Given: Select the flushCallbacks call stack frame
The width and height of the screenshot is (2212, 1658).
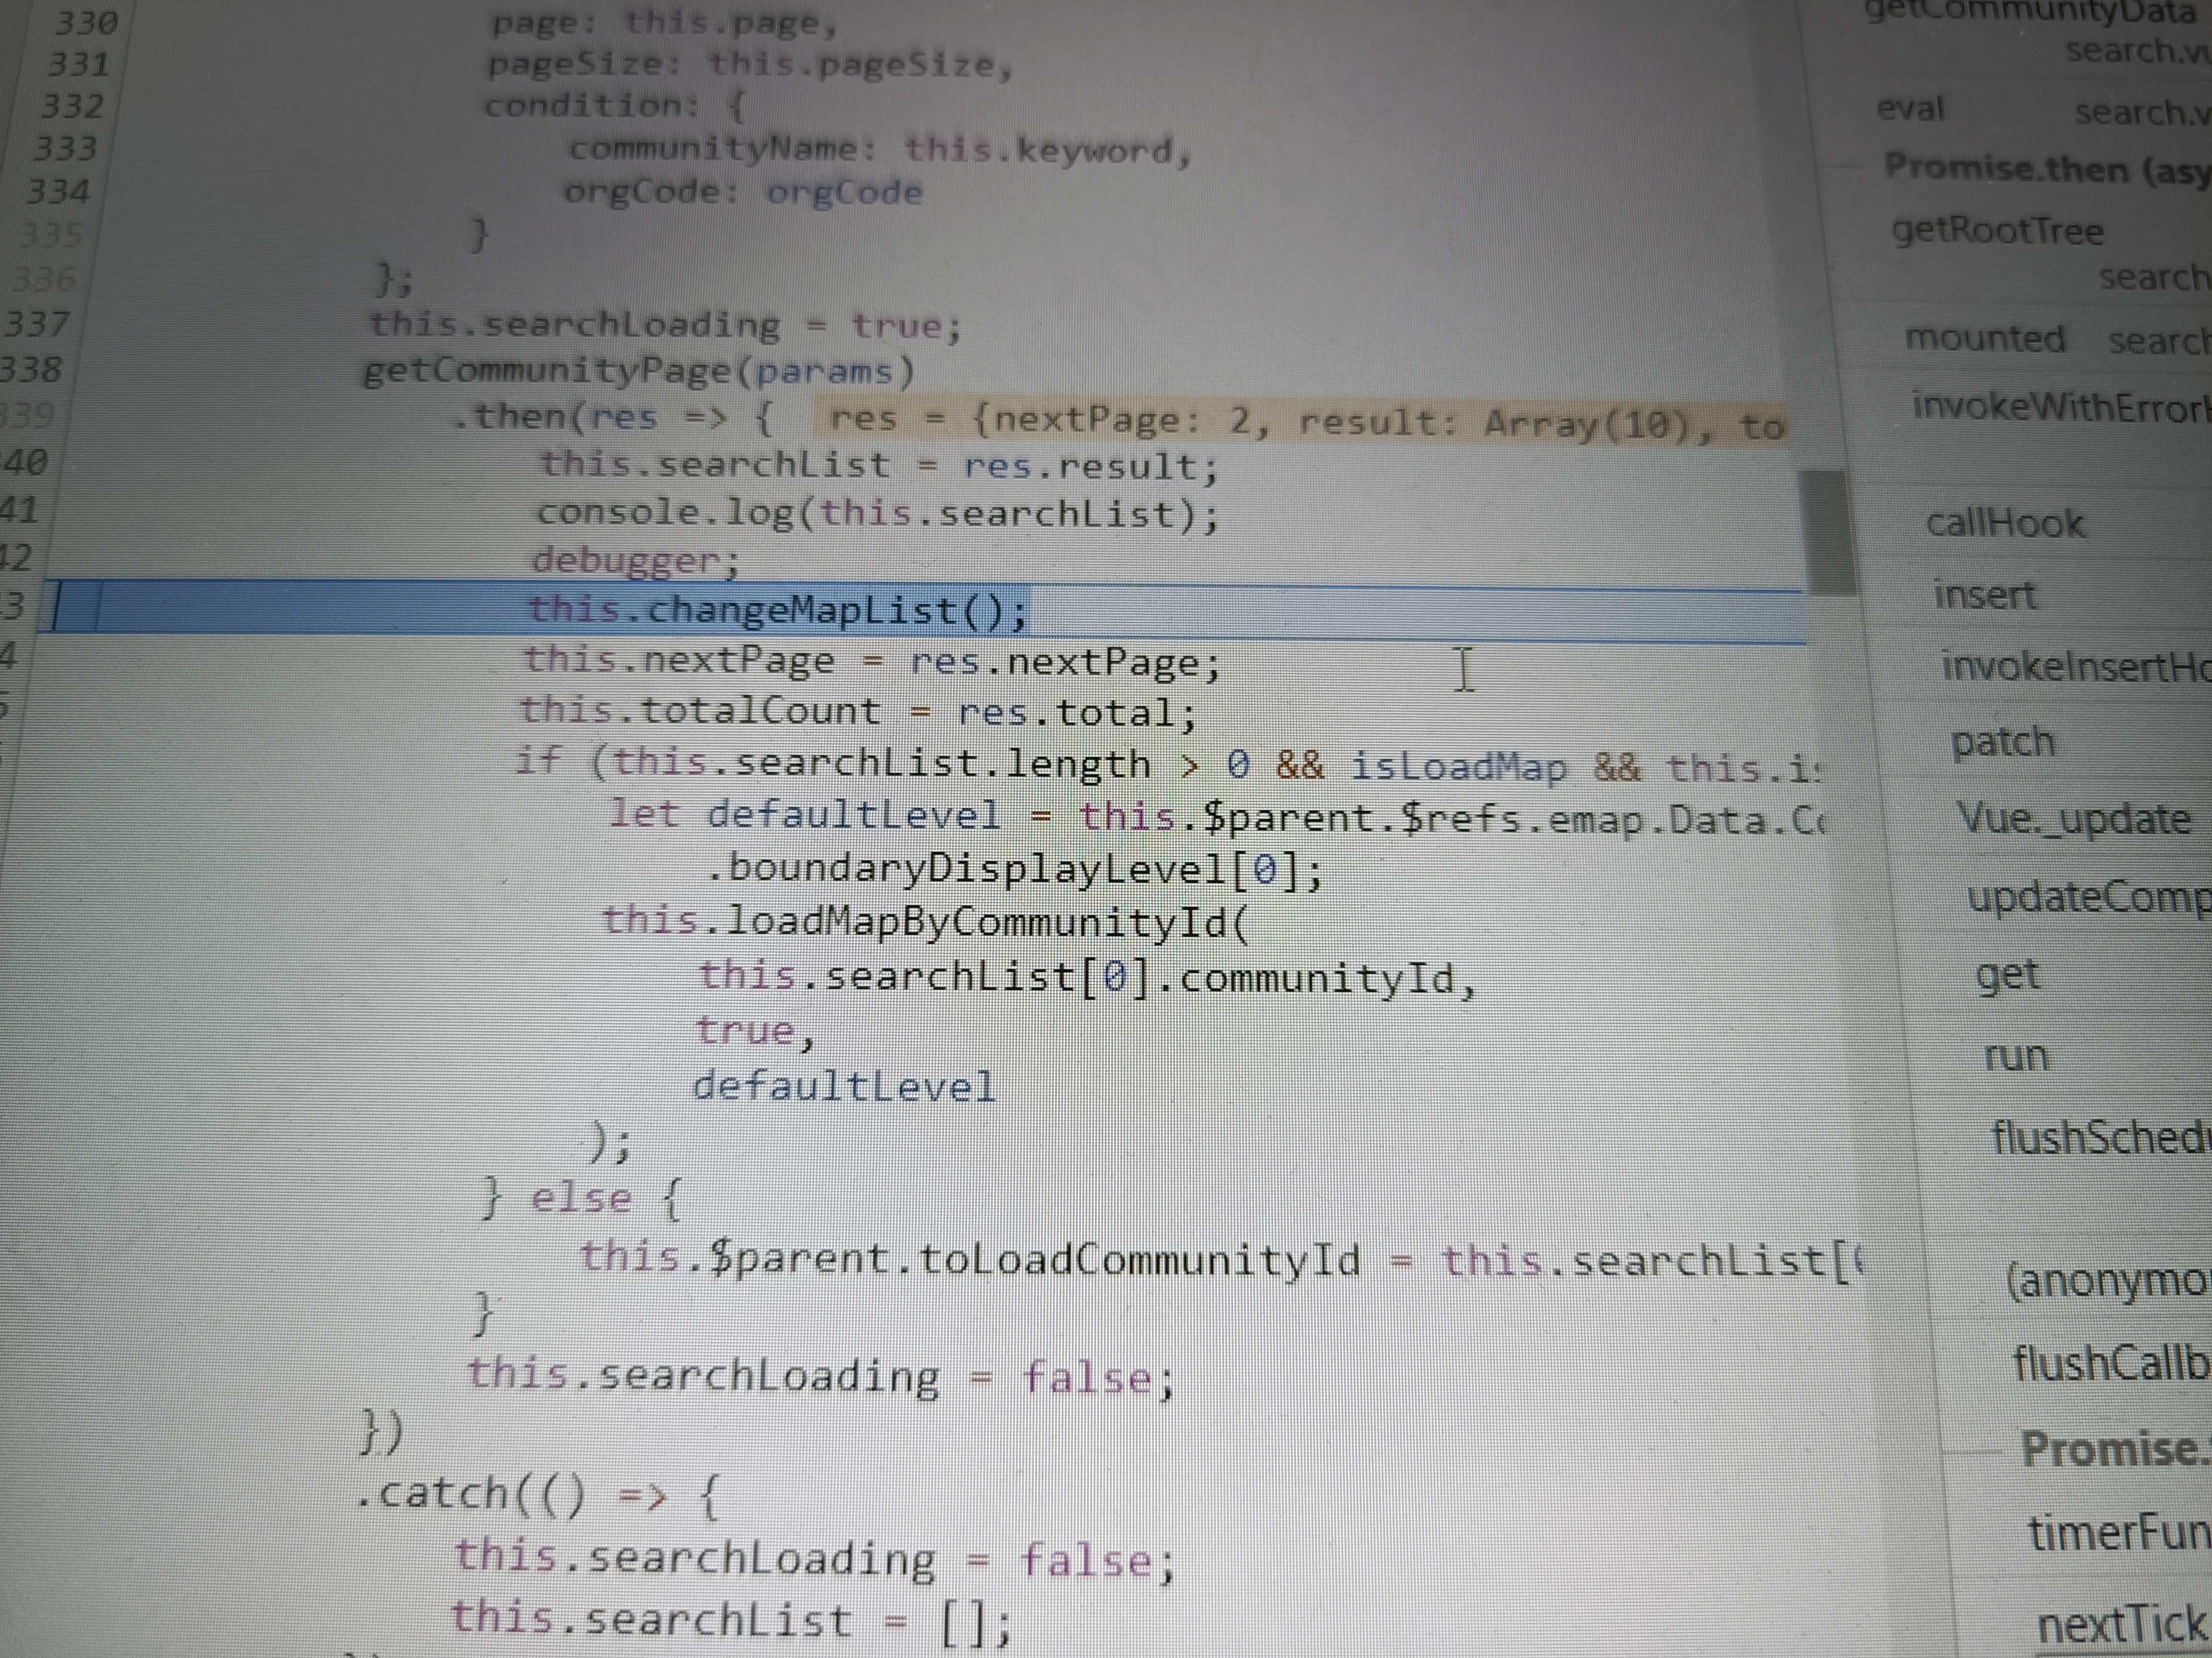Looking at the screenshot, I should pos(2111,1363).
